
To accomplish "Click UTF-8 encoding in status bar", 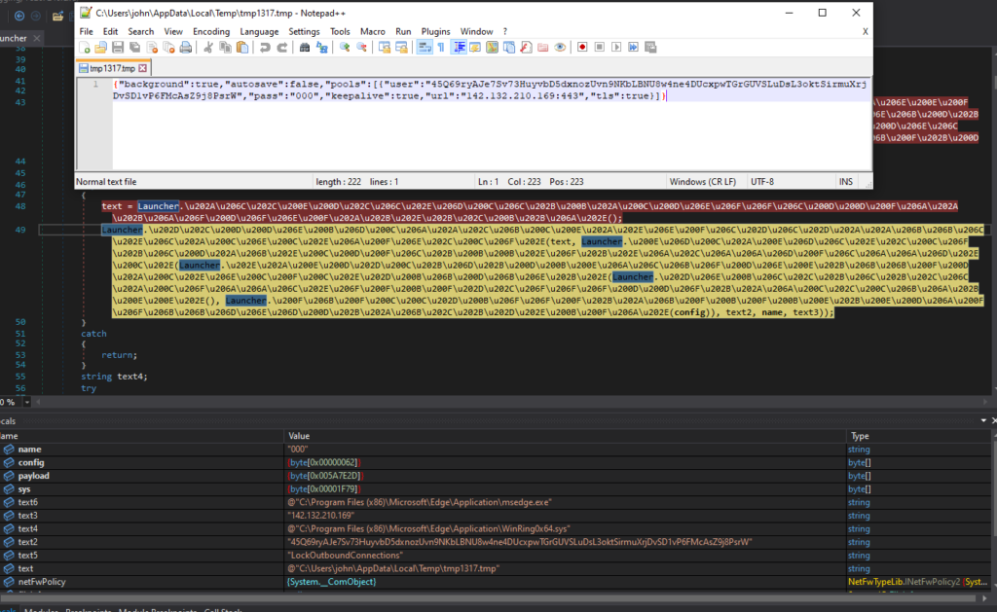I will pos(762,182).
